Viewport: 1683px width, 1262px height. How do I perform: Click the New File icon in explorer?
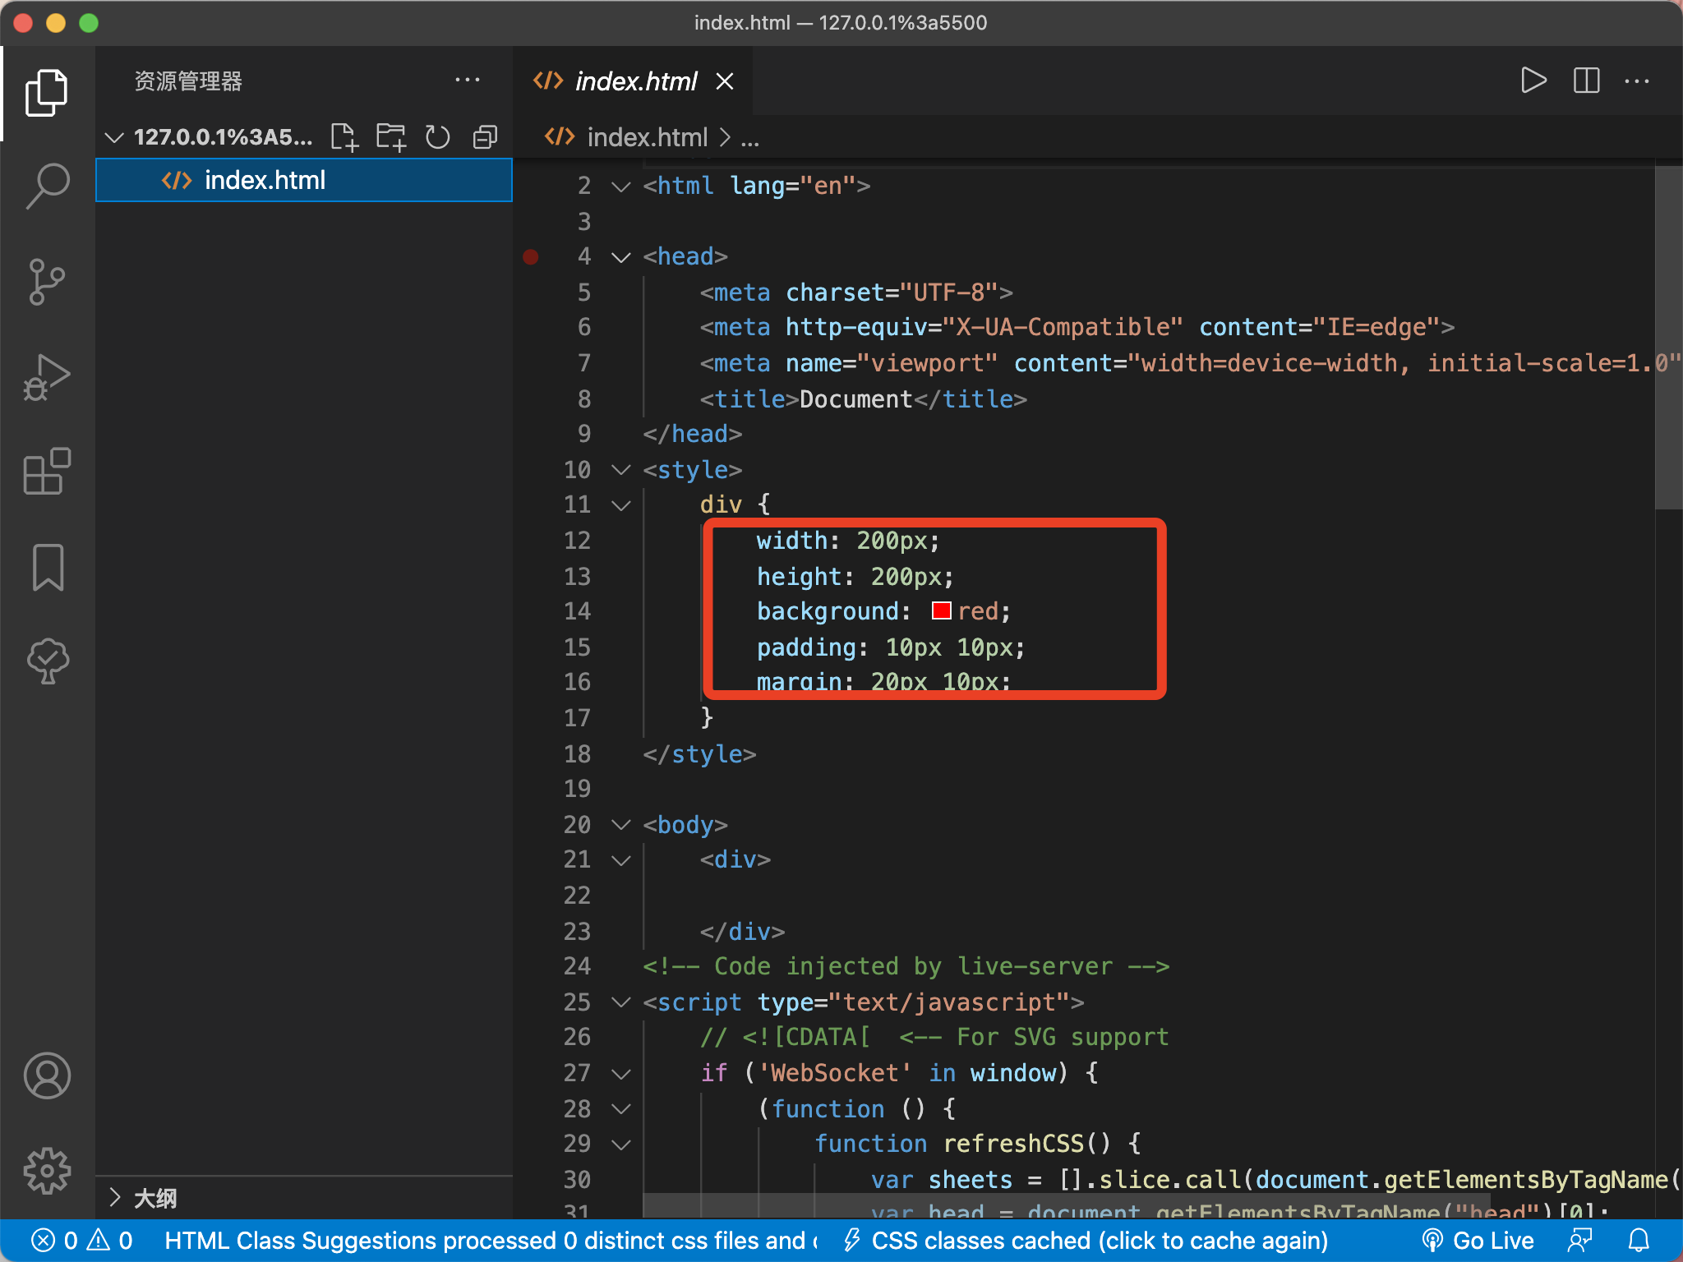[x=344, y=137]
